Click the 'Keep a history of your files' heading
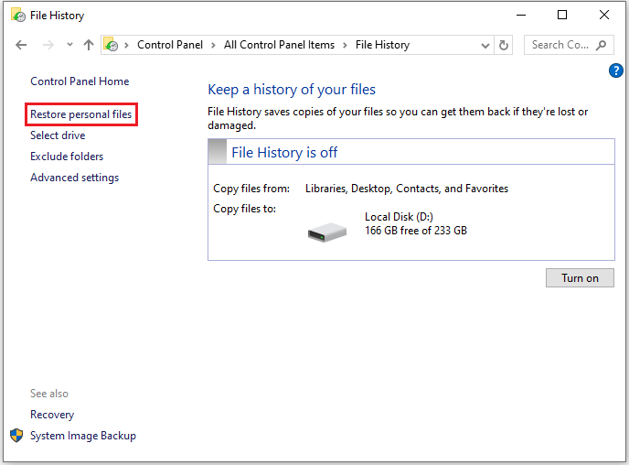Image resolution: width=629 pixels, height=465 pixels. coord(292,90)
